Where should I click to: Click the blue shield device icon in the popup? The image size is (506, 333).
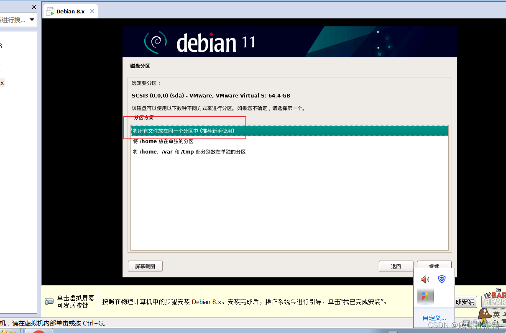tap(442, 279)
